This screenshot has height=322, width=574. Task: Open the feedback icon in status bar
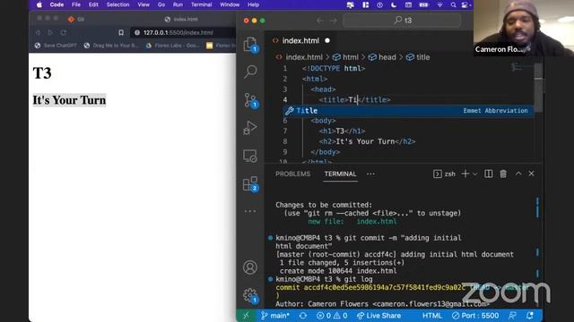[x=512, y=316]
